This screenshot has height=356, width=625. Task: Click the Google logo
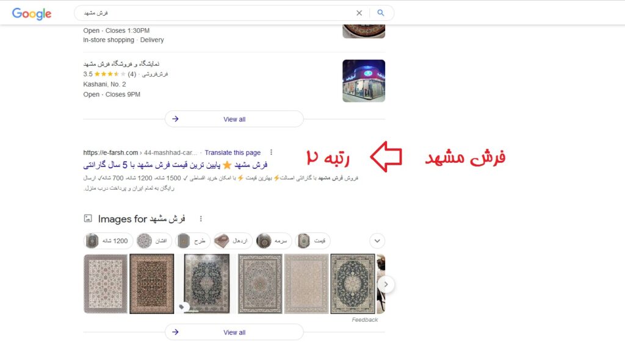tap(32, 13)
